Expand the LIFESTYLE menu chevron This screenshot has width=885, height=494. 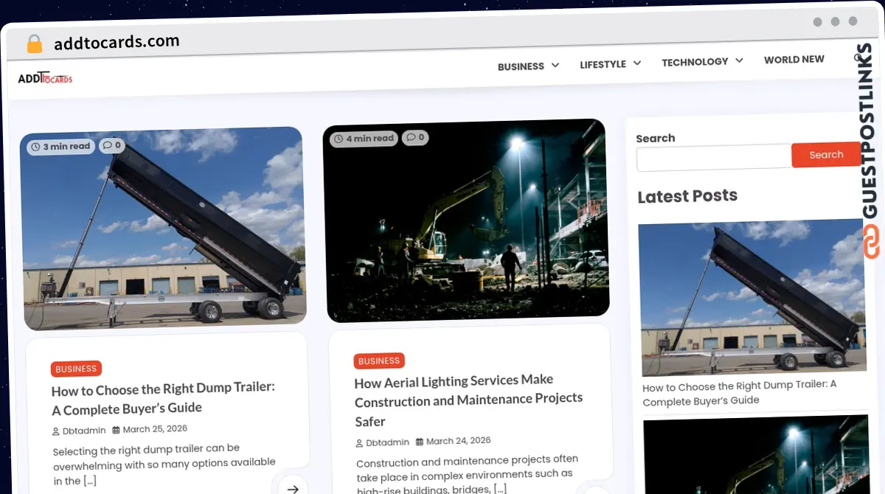pos(636,63)
